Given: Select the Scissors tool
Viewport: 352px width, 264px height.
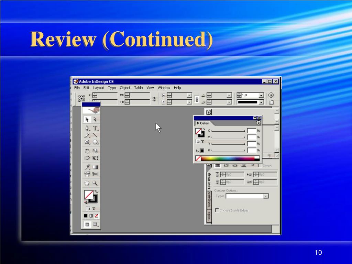Looking at the screenshot, I should (x=95, y=174).
